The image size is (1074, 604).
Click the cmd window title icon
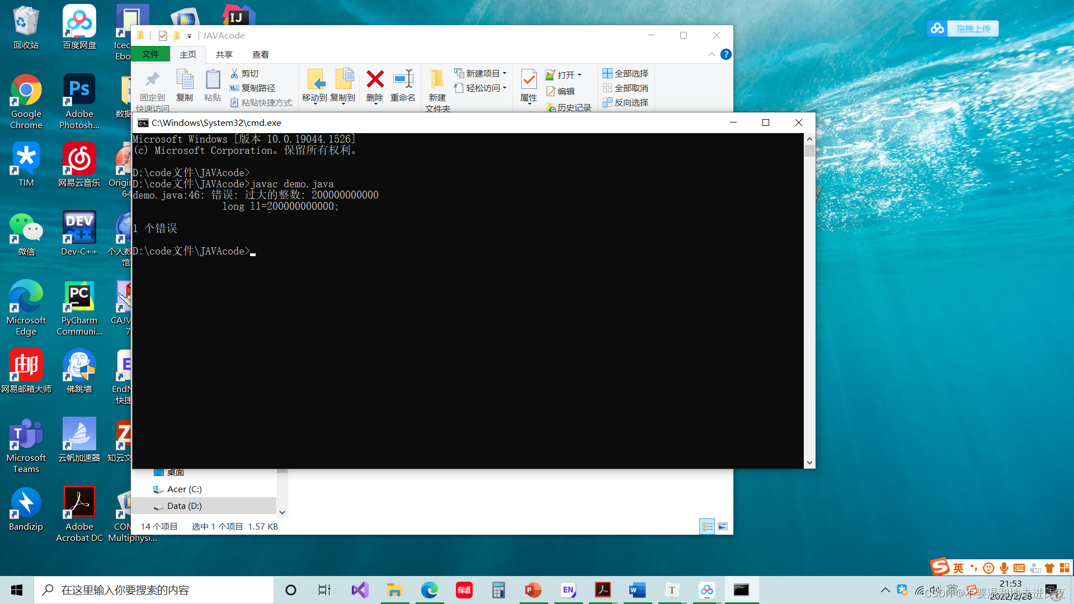click(143, 123)
